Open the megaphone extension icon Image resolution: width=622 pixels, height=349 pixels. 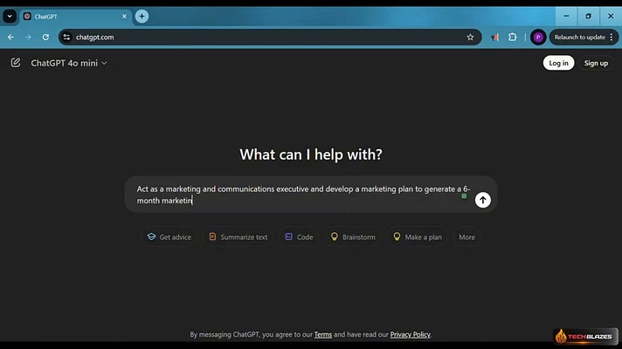(494, 38)
